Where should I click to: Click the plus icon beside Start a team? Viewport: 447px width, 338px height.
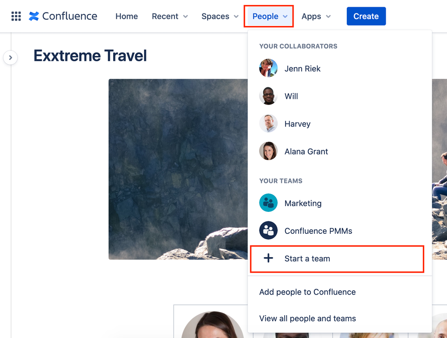pyautogui.click(x=268, y=258)
